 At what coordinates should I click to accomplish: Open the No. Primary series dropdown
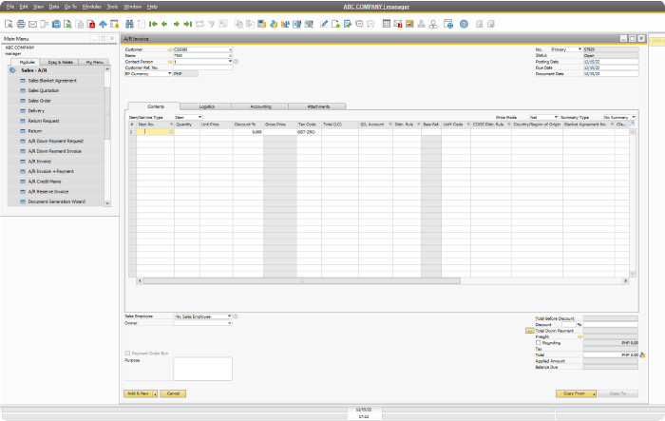[x=579, y=49]
